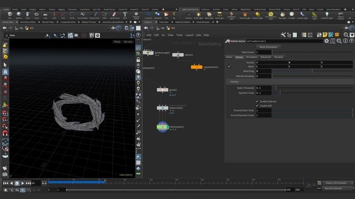Image resolution: width=355 pixels, height=199 pixels.
Task: Select the Torus shelf tool
Action: [x=37, y=15]
